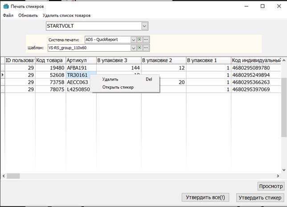Choose Открыть стикер in context menu

(x=126, y=87)
